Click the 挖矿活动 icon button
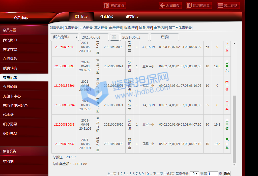Screen dimensions: 258x176 107,5
